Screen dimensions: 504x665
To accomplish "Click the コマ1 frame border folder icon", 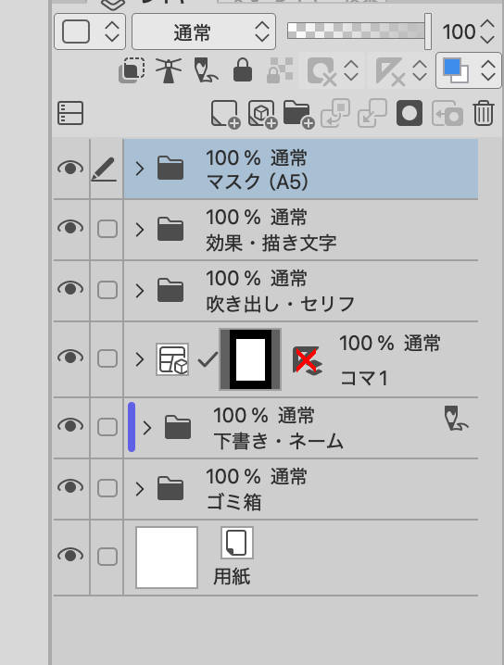I will coord(172,359).
